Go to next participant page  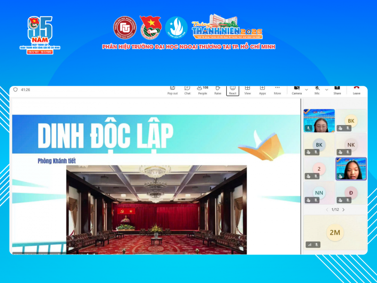click(344, 209)
